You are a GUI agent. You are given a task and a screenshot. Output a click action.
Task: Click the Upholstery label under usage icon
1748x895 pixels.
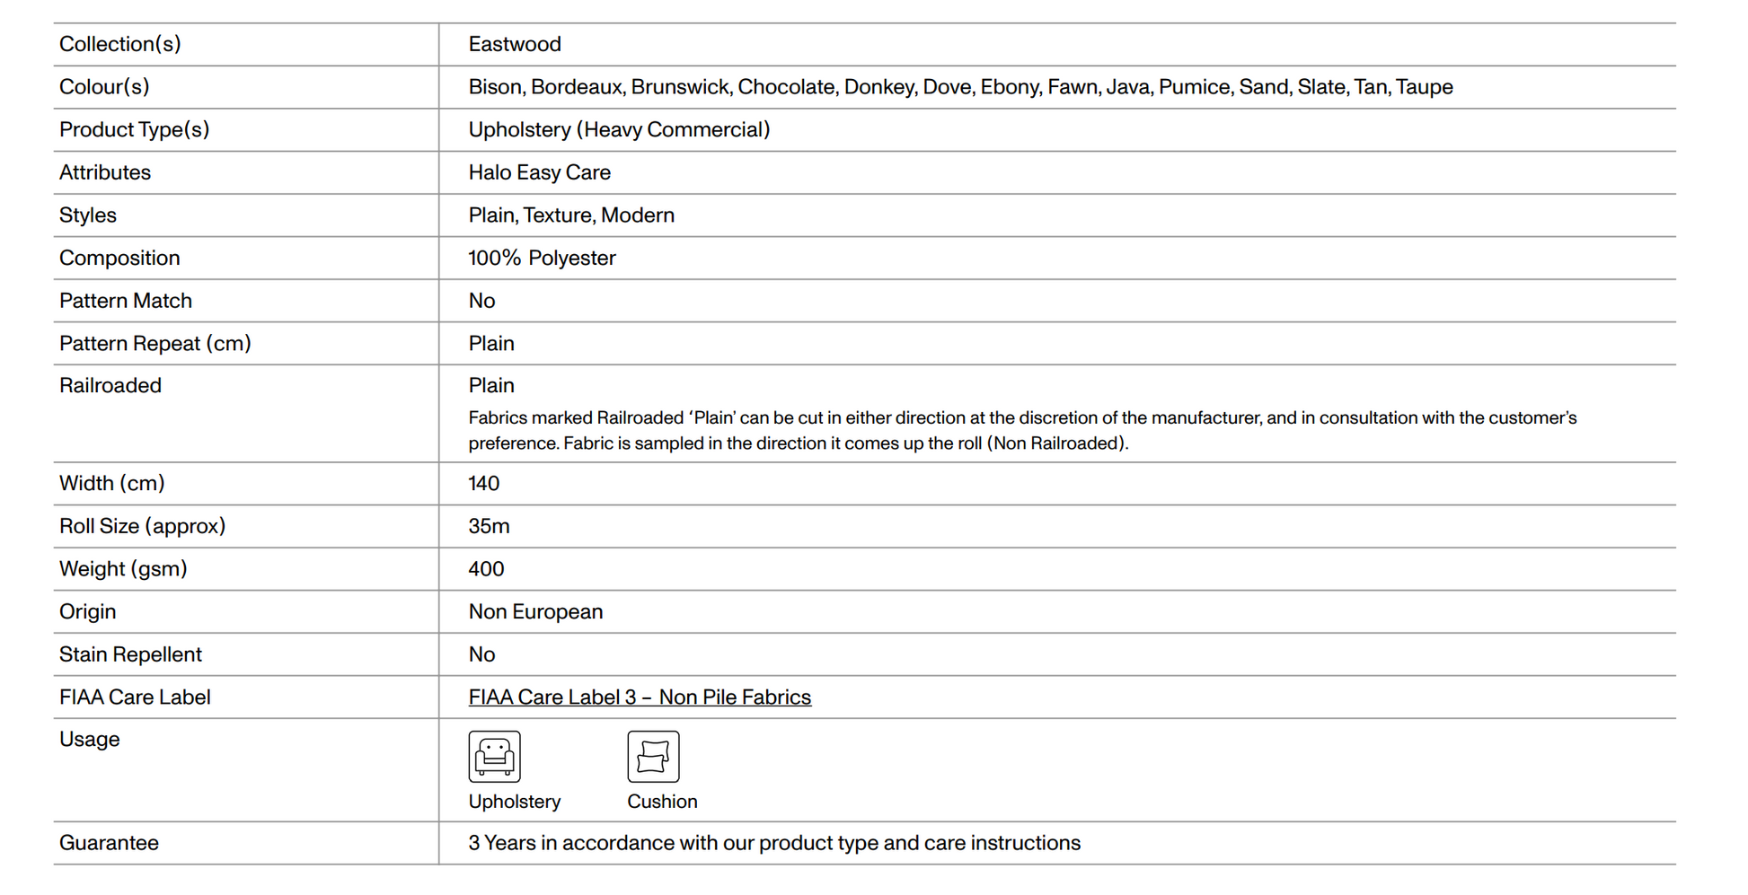(514, 802)
